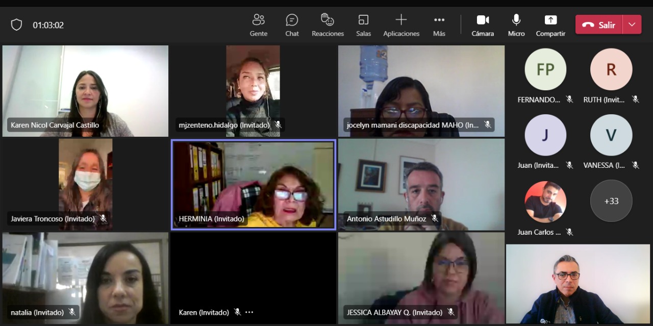The width and height of the screenshot is (653, 326).
Task: Open the meeting Chat
Action: (292, 25)
